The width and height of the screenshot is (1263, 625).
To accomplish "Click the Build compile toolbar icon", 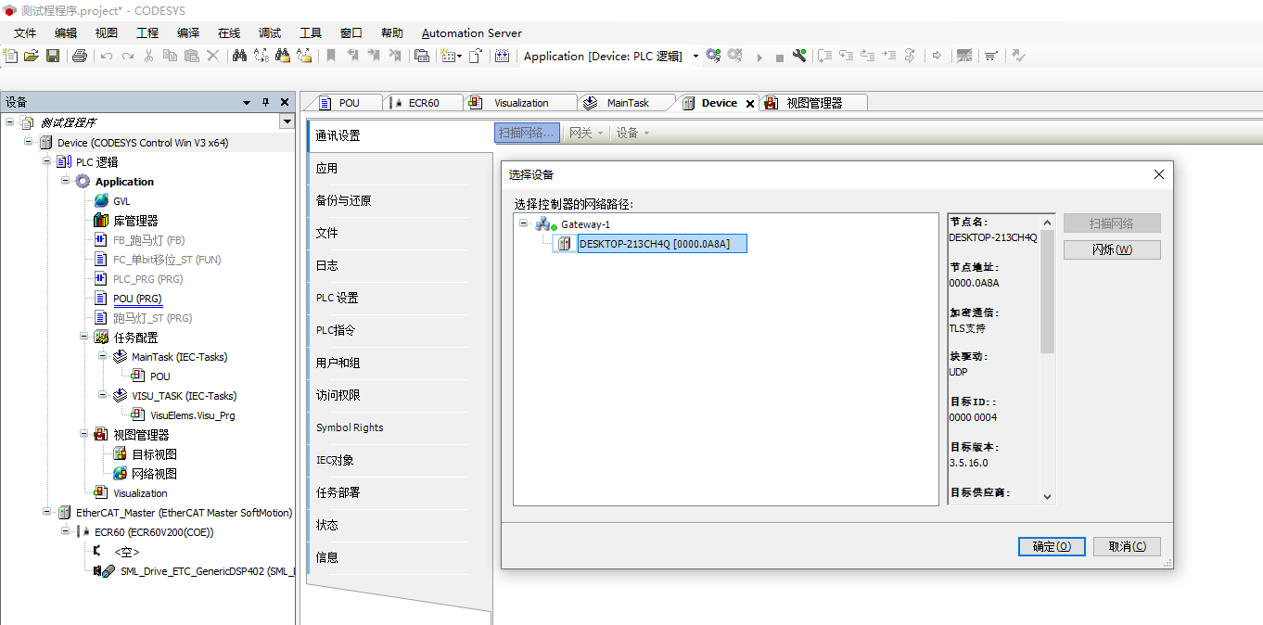I will point(502,56).
